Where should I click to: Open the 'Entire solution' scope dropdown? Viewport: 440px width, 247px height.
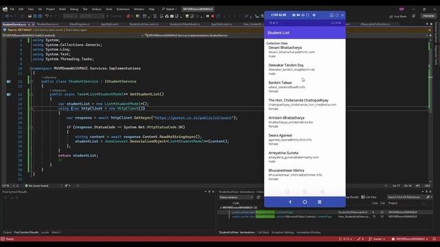236,198
